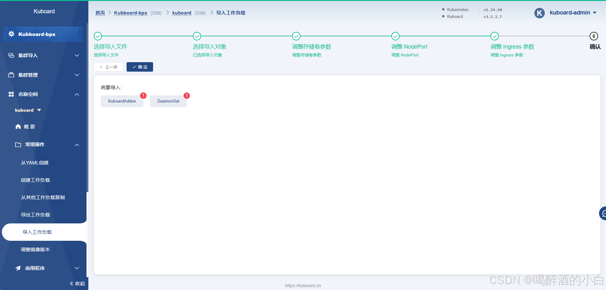Click the 概要 home icon
Viewport: 606px width, 290px height.
click(18, 127)
